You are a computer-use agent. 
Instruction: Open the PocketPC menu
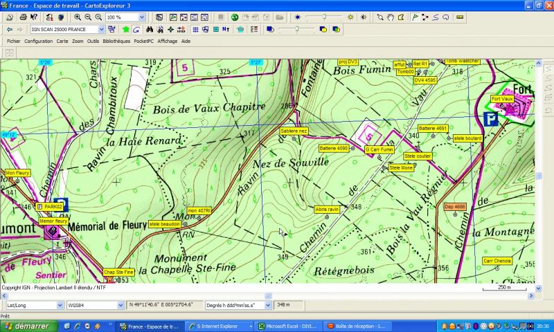coord(143,41)
